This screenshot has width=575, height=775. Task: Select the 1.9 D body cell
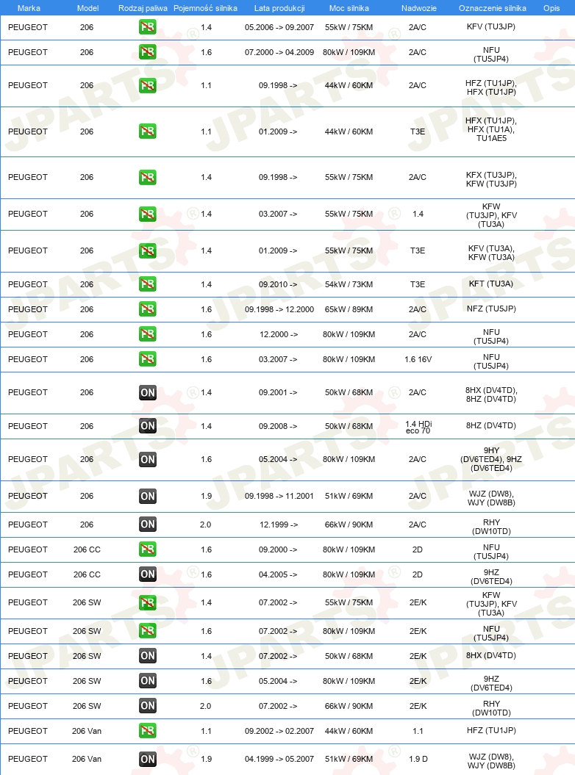(418, 759)
